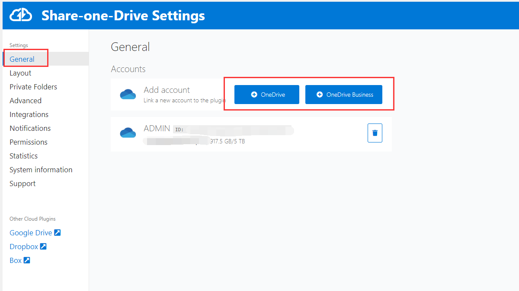
Task: Click the OneDrive cloud icon beside Add account
Action: click(x=128, y=94)
